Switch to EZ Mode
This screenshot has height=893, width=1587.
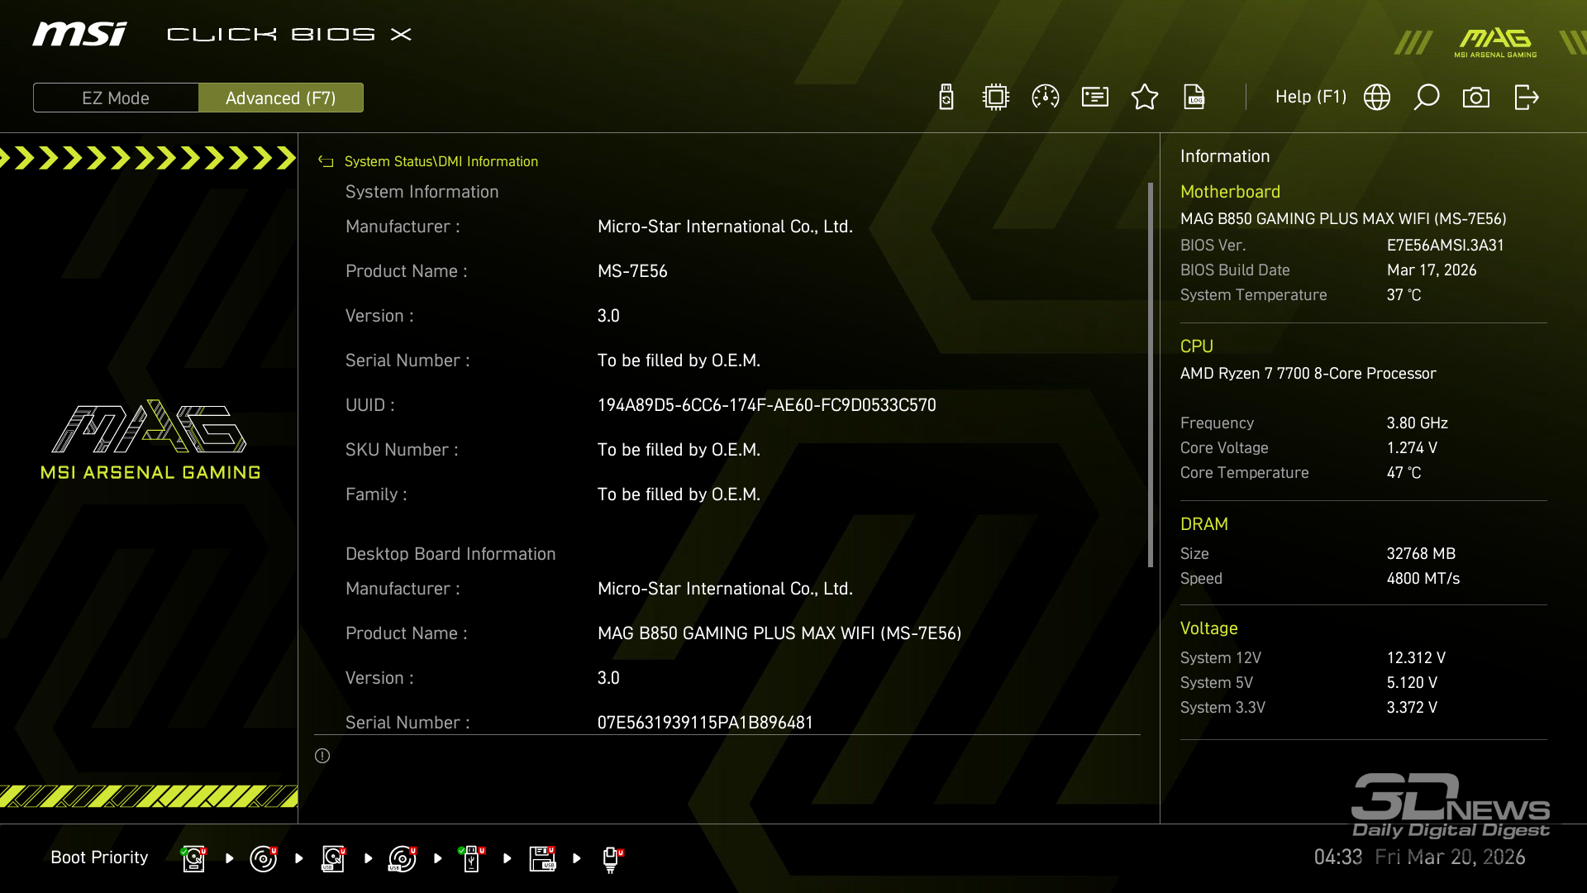click(x=116, y=98)
